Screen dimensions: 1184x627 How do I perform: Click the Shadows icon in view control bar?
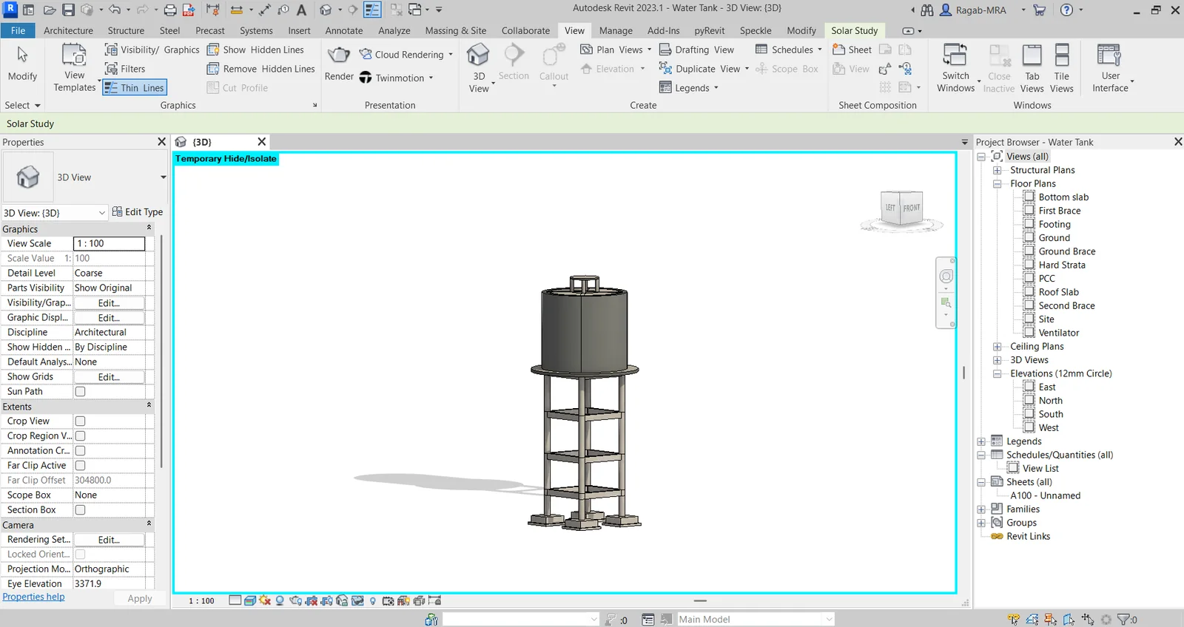tap(280, 600)
